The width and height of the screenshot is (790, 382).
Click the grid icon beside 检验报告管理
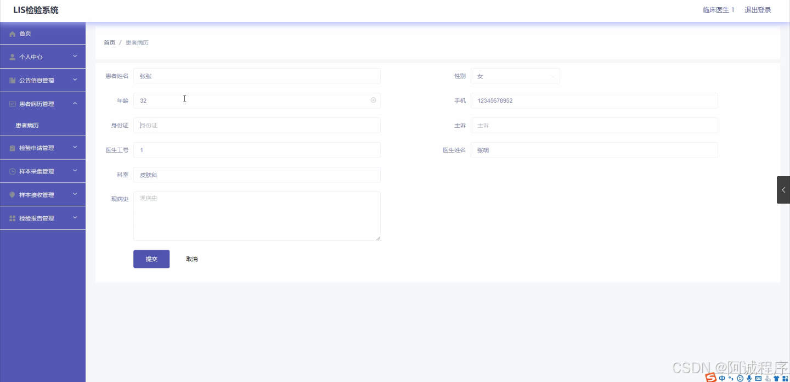click(x=12, y=218)
